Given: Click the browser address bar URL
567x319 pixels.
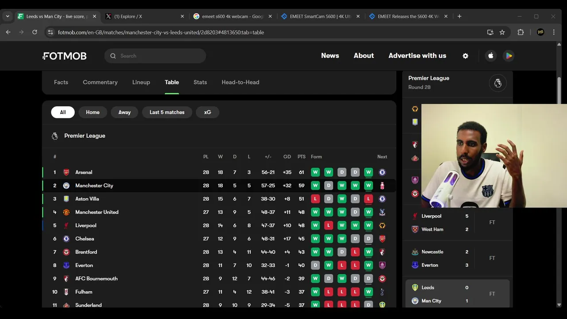Looking at the screenshot, I should click(161, 32).
